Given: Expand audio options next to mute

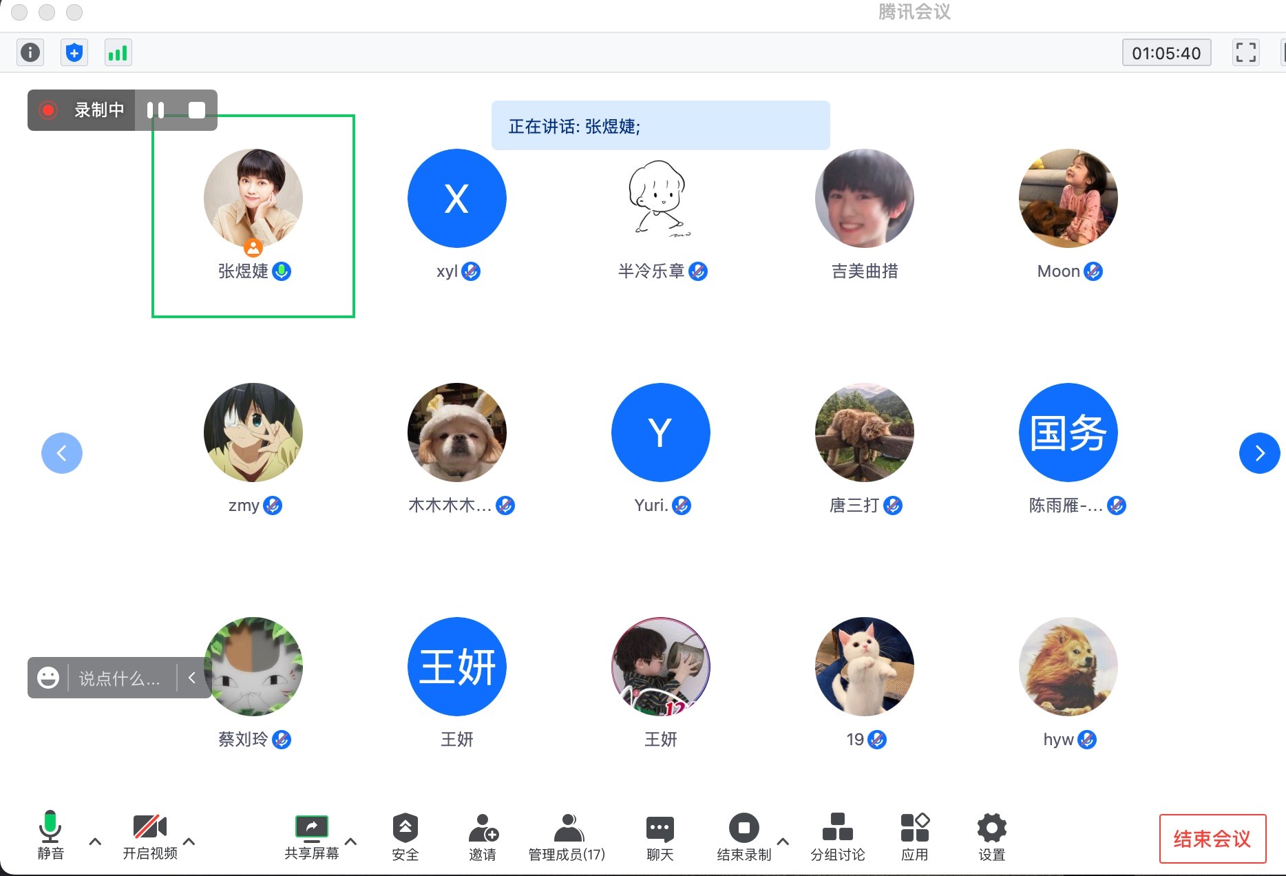Looking at the screenshot, I should point(96,841).
